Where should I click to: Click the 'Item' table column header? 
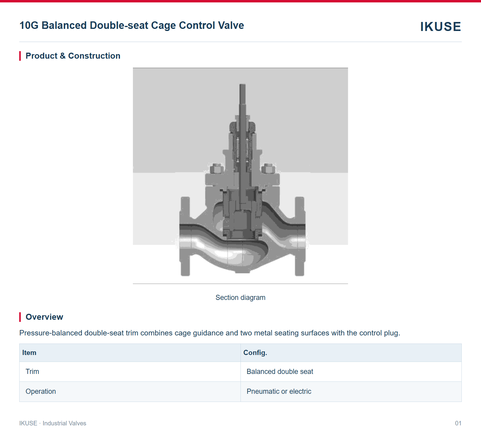pos(130,353)
